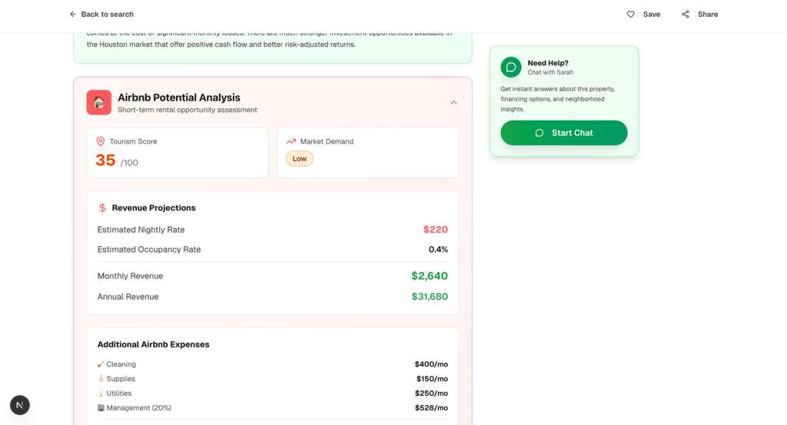This screenshot has height=425, width=787.
Task: Start Chat with Sarah
Action: pos(564,133)
